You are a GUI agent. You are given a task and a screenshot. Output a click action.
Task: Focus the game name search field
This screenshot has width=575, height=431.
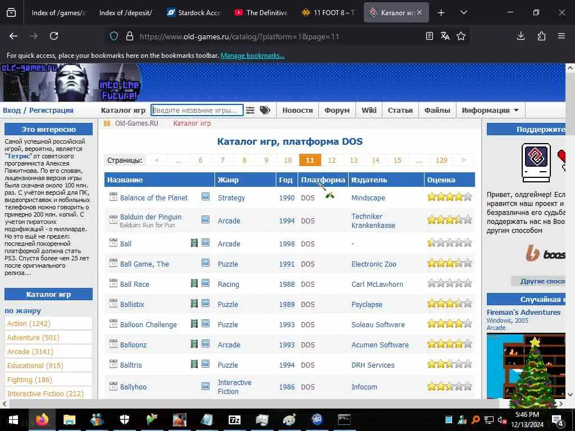(197, 111)
